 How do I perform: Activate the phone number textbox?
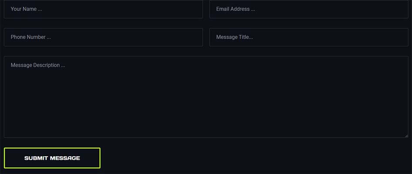[x=103, y=37]
